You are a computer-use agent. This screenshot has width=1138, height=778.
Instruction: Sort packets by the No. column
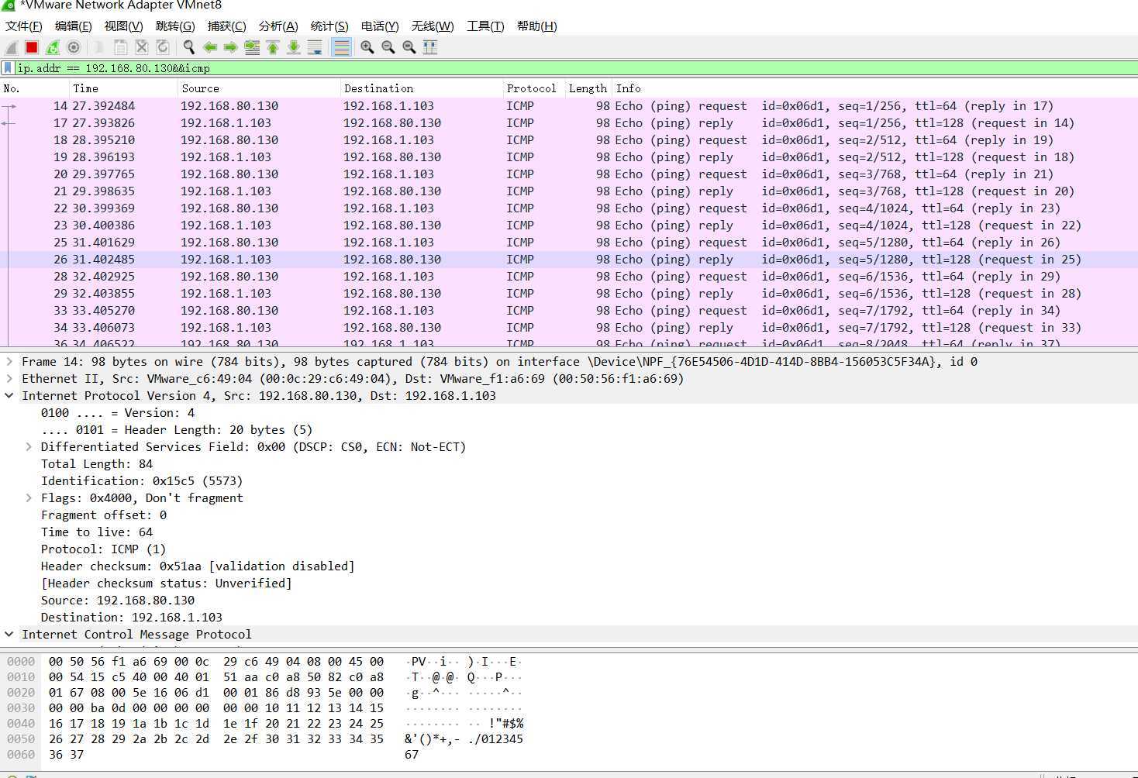coord(34,88)
